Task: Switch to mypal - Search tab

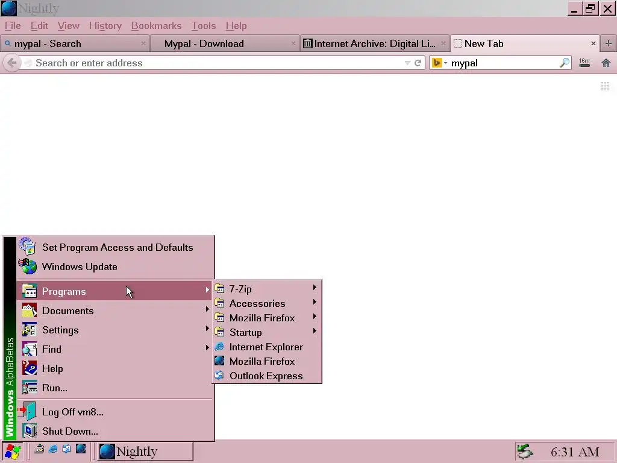Action: (x=75, y=43)
